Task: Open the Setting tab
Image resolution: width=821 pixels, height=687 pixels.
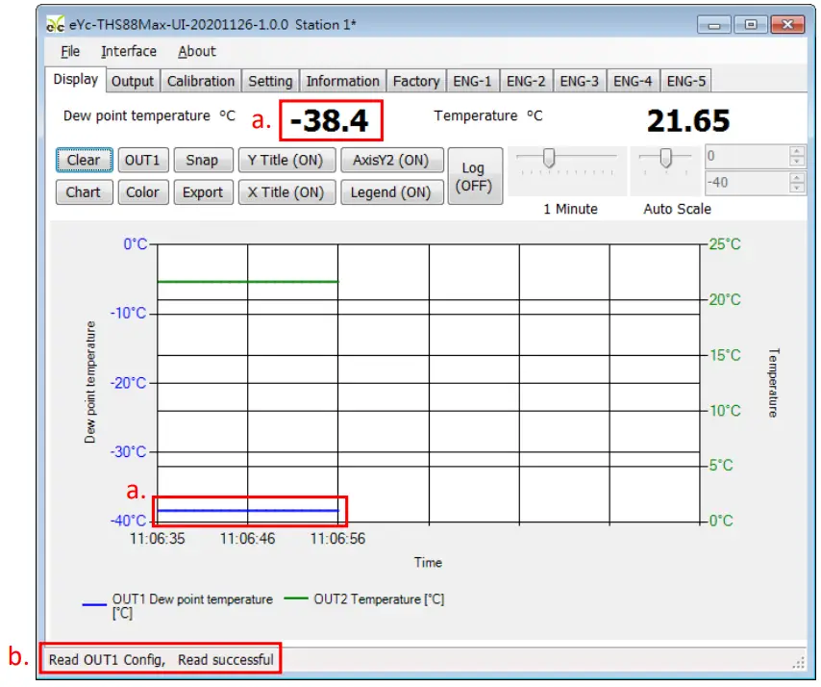Action: click(270, 81)
